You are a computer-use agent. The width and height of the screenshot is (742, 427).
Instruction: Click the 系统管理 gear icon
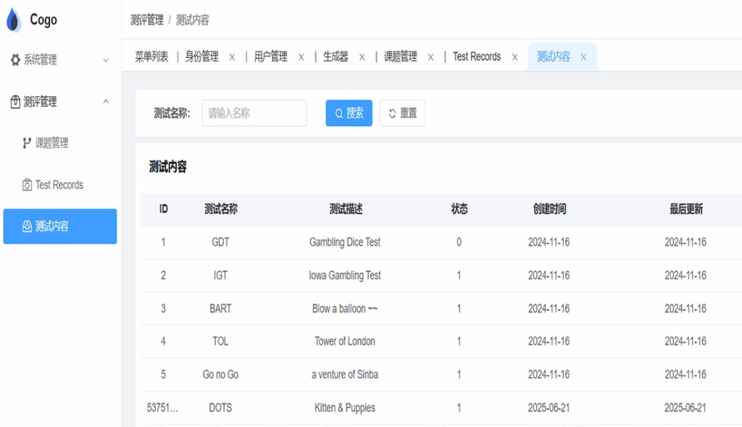pos(15,60)
